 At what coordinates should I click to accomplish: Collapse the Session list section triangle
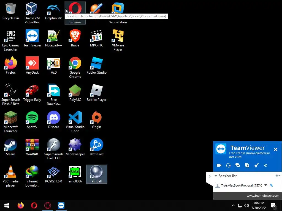coord(216,176)
